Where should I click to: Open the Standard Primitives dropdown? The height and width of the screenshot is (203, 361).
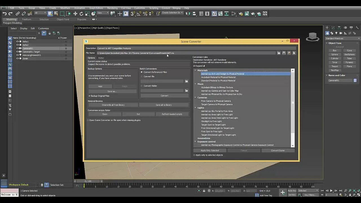click(342, 38)
